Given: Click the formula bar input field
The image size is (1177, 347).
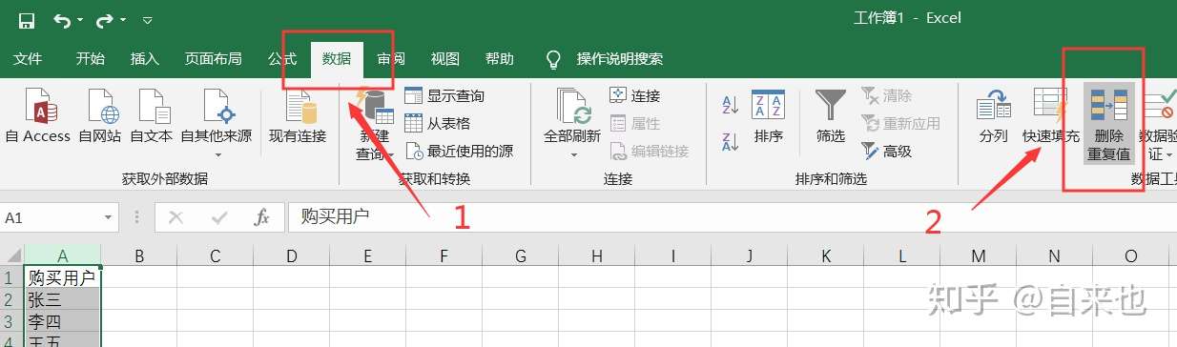Looking at the screenshot, I should tap(731, 217).
